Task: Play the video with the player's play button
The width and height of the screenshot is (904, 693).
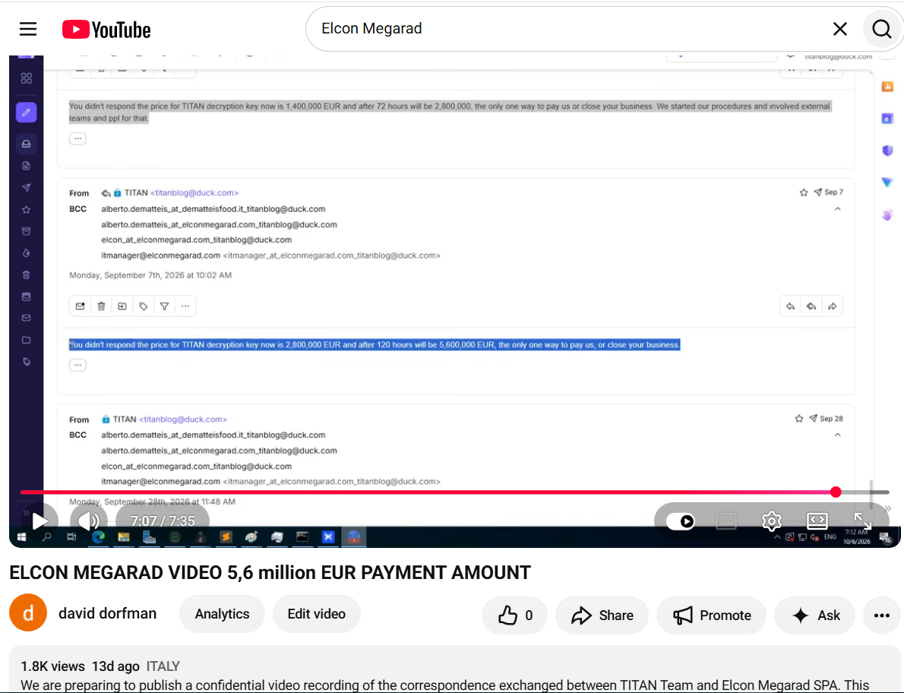Action: click(x=40, y=521)
